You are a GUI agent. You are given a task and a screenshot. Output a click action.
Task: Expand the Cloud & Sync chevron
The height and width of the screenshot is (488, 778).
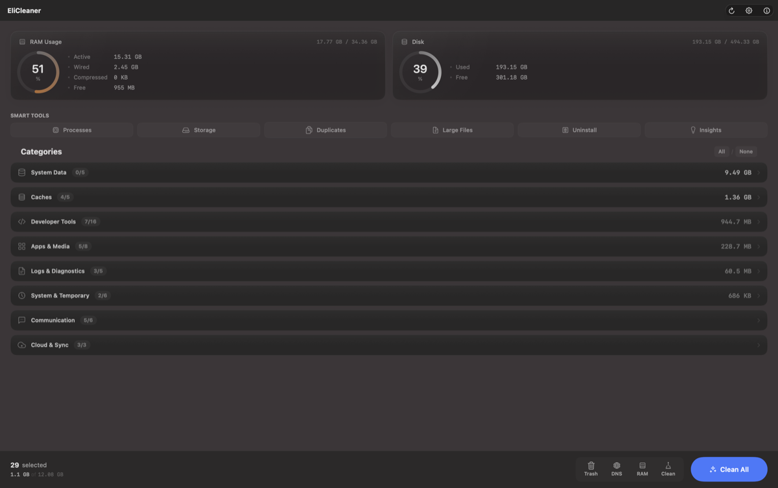pos(759,345)
